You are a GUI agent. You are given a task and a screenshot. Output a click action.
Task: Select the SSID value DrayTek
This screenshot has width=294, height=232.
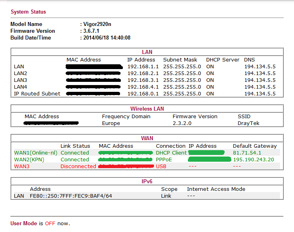[249, 123]
